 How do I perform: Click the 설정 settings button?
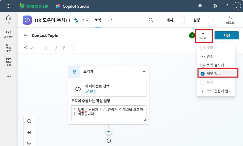click(197, 20)
